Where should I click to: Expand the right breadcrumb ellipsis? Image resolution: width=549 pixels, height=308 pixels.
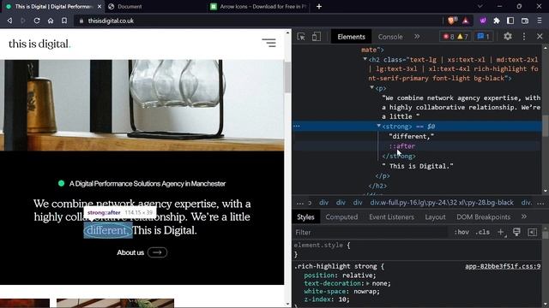[540, 203]
